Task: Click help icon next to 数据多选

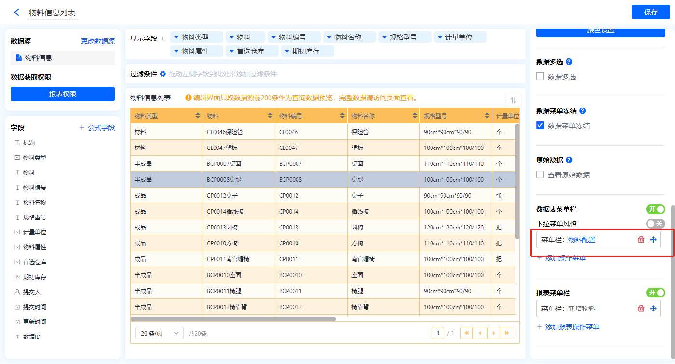Action: (x=569, y=62)
